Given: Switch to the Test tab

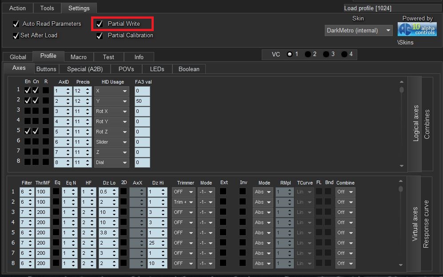Looking at the screenshot, I should [108, 57].
